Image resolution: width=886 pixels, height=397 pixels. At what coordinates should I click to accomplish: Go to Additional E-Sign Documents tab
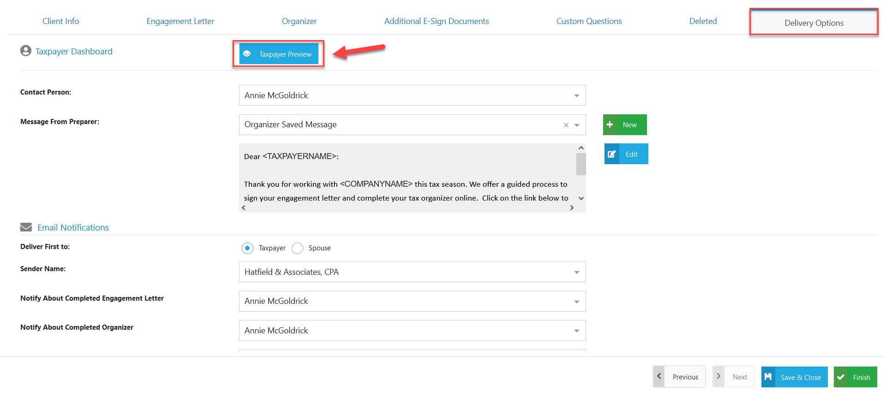pyautogui.click(x=437, y=21)
